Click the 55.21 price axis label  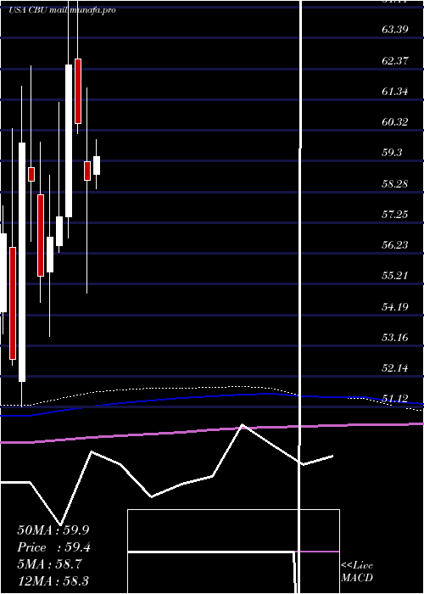tap(395, 276)
